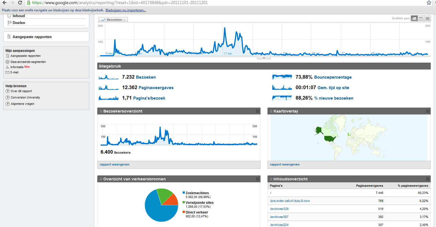Screen dimensions: 436x227
Task: Open /archives/328 page link
Action: point(279,209)
